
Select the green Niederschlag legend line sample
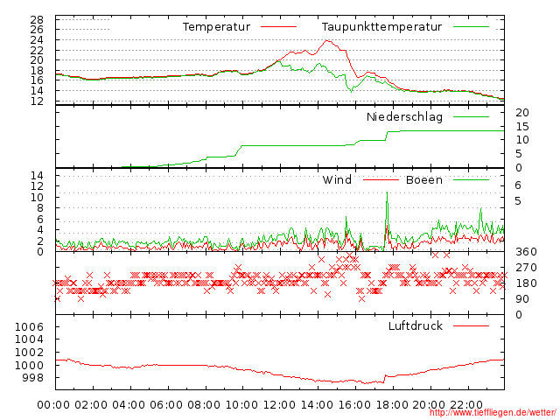tap(471, 116)
